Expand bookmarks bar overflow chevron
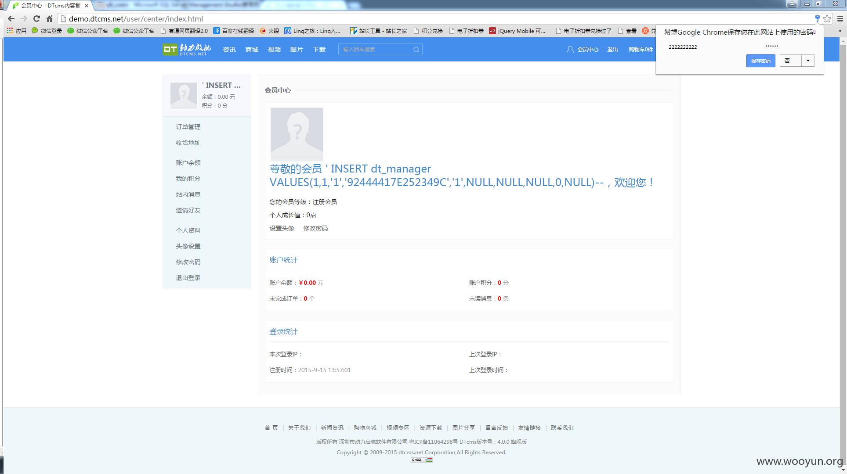This screenshot has width=847, height=474. pos(840,31)
